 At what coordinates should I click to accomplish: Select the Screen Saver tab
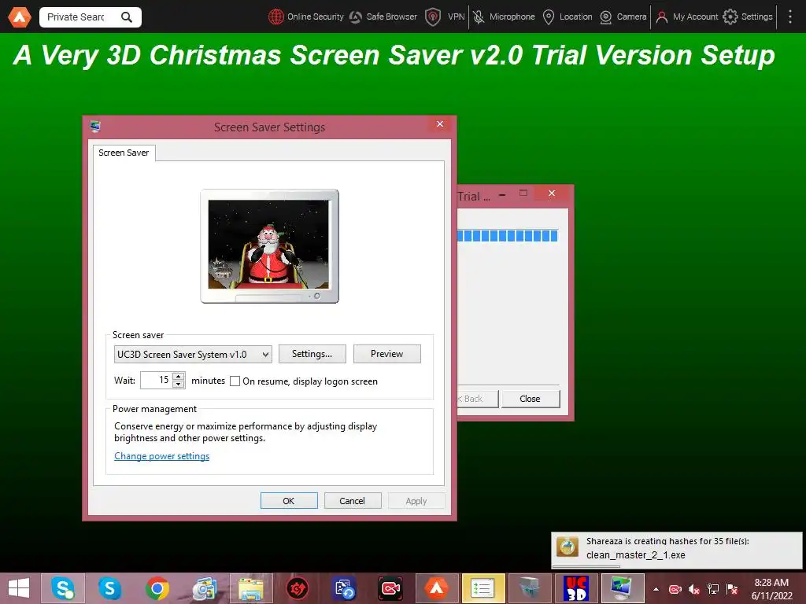(x=124, y=153)
